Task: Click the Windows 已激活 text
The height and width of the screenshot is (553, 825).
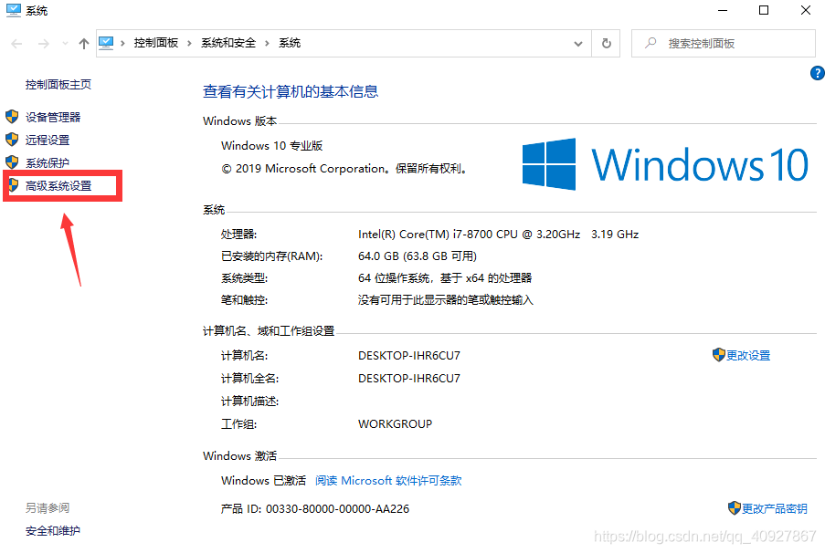Action: (x=263, y=481)
